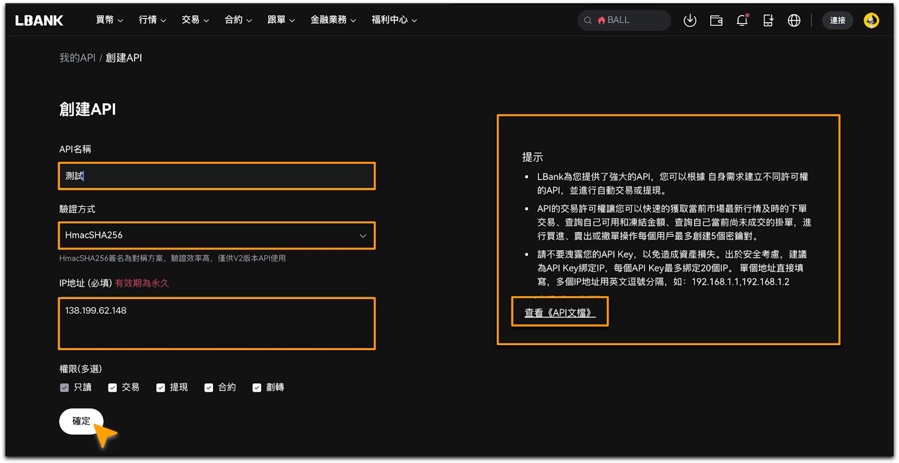
Task: Expand the 福利中心 navigation menu
Action: (394, 20)
